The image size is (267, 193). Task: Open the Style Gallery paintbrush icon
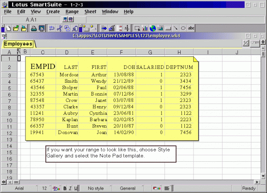click(x=111, y=28)
